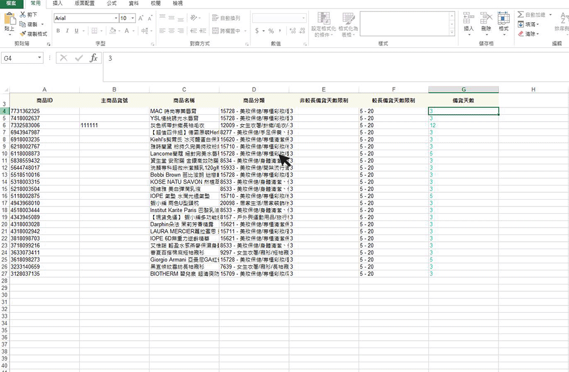Select the cell with value 111111
The image size is (569, 372).
pos(114,125)
